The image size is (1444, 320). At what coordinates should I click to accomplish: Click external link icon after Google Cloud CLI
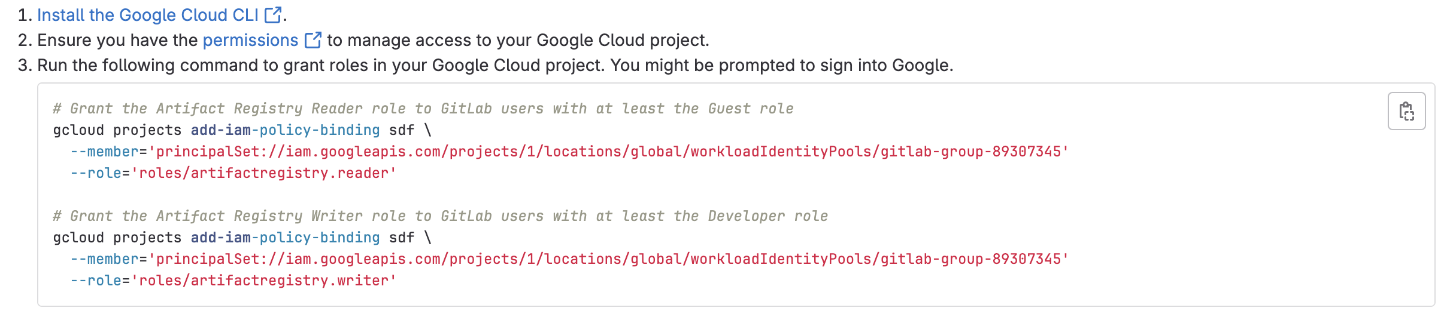(x=273, y=15)
